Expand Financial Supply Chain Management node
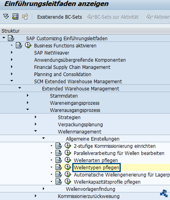 click(12, 67)
